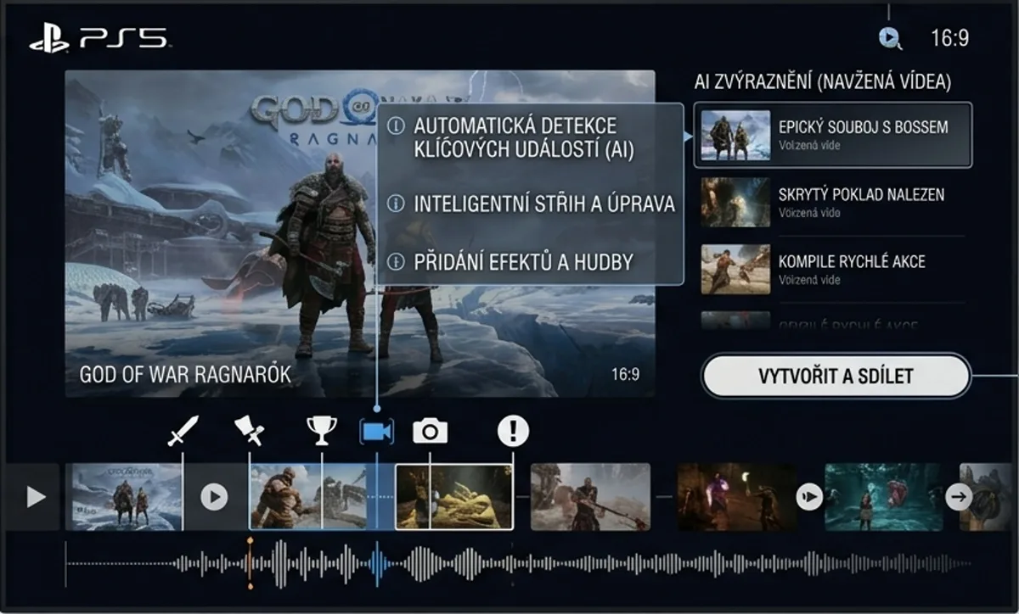Click the Kompile rychlé akce thumbnail
This screenshot has width=1019, height=614.
pos(735,269)
